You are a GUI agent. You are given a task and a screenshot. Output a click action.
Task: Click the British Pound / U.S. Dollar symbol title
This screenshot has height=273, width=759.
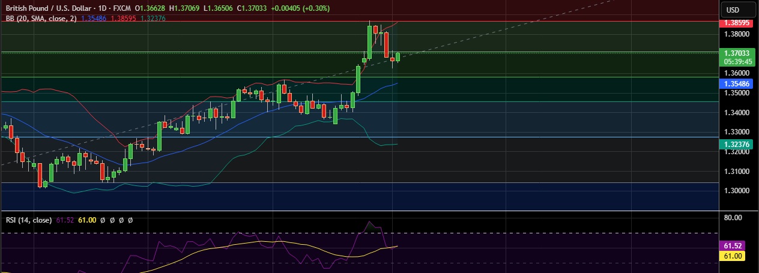pyautogui.click(x=49, y=9)
